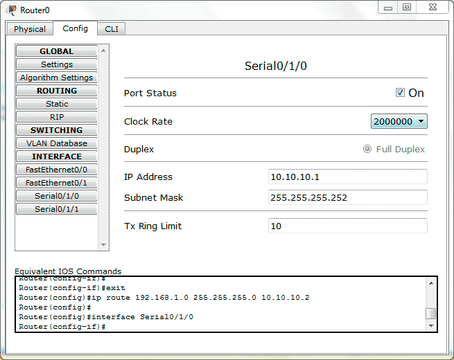Click the Router0 title bar icon

coord(12,10)
